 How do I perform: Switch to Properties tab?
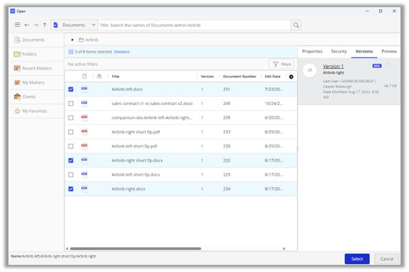point(312,51)
